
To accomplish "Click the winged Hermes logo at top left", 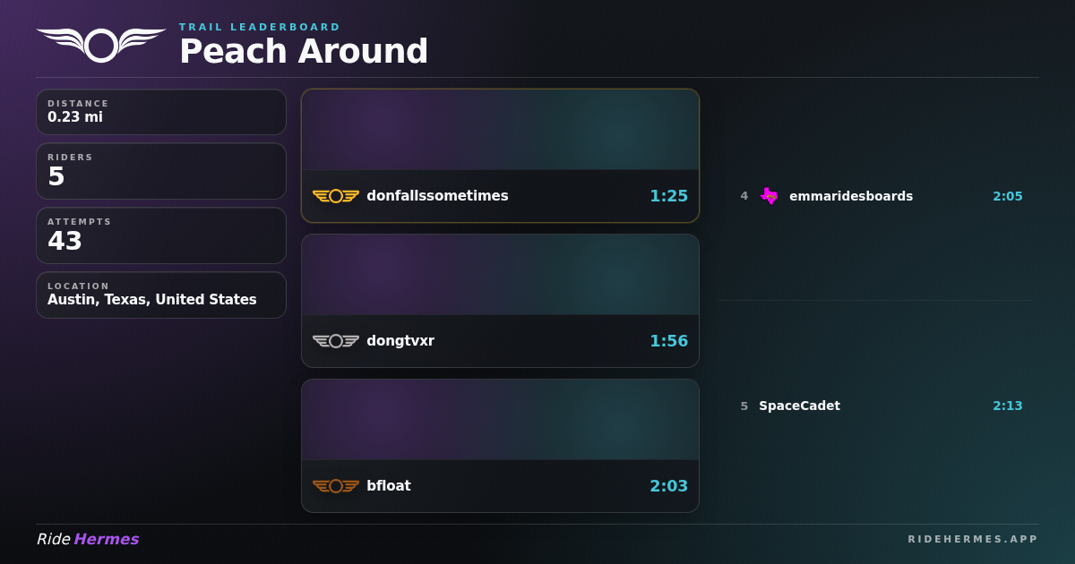I will pos(100,45).
